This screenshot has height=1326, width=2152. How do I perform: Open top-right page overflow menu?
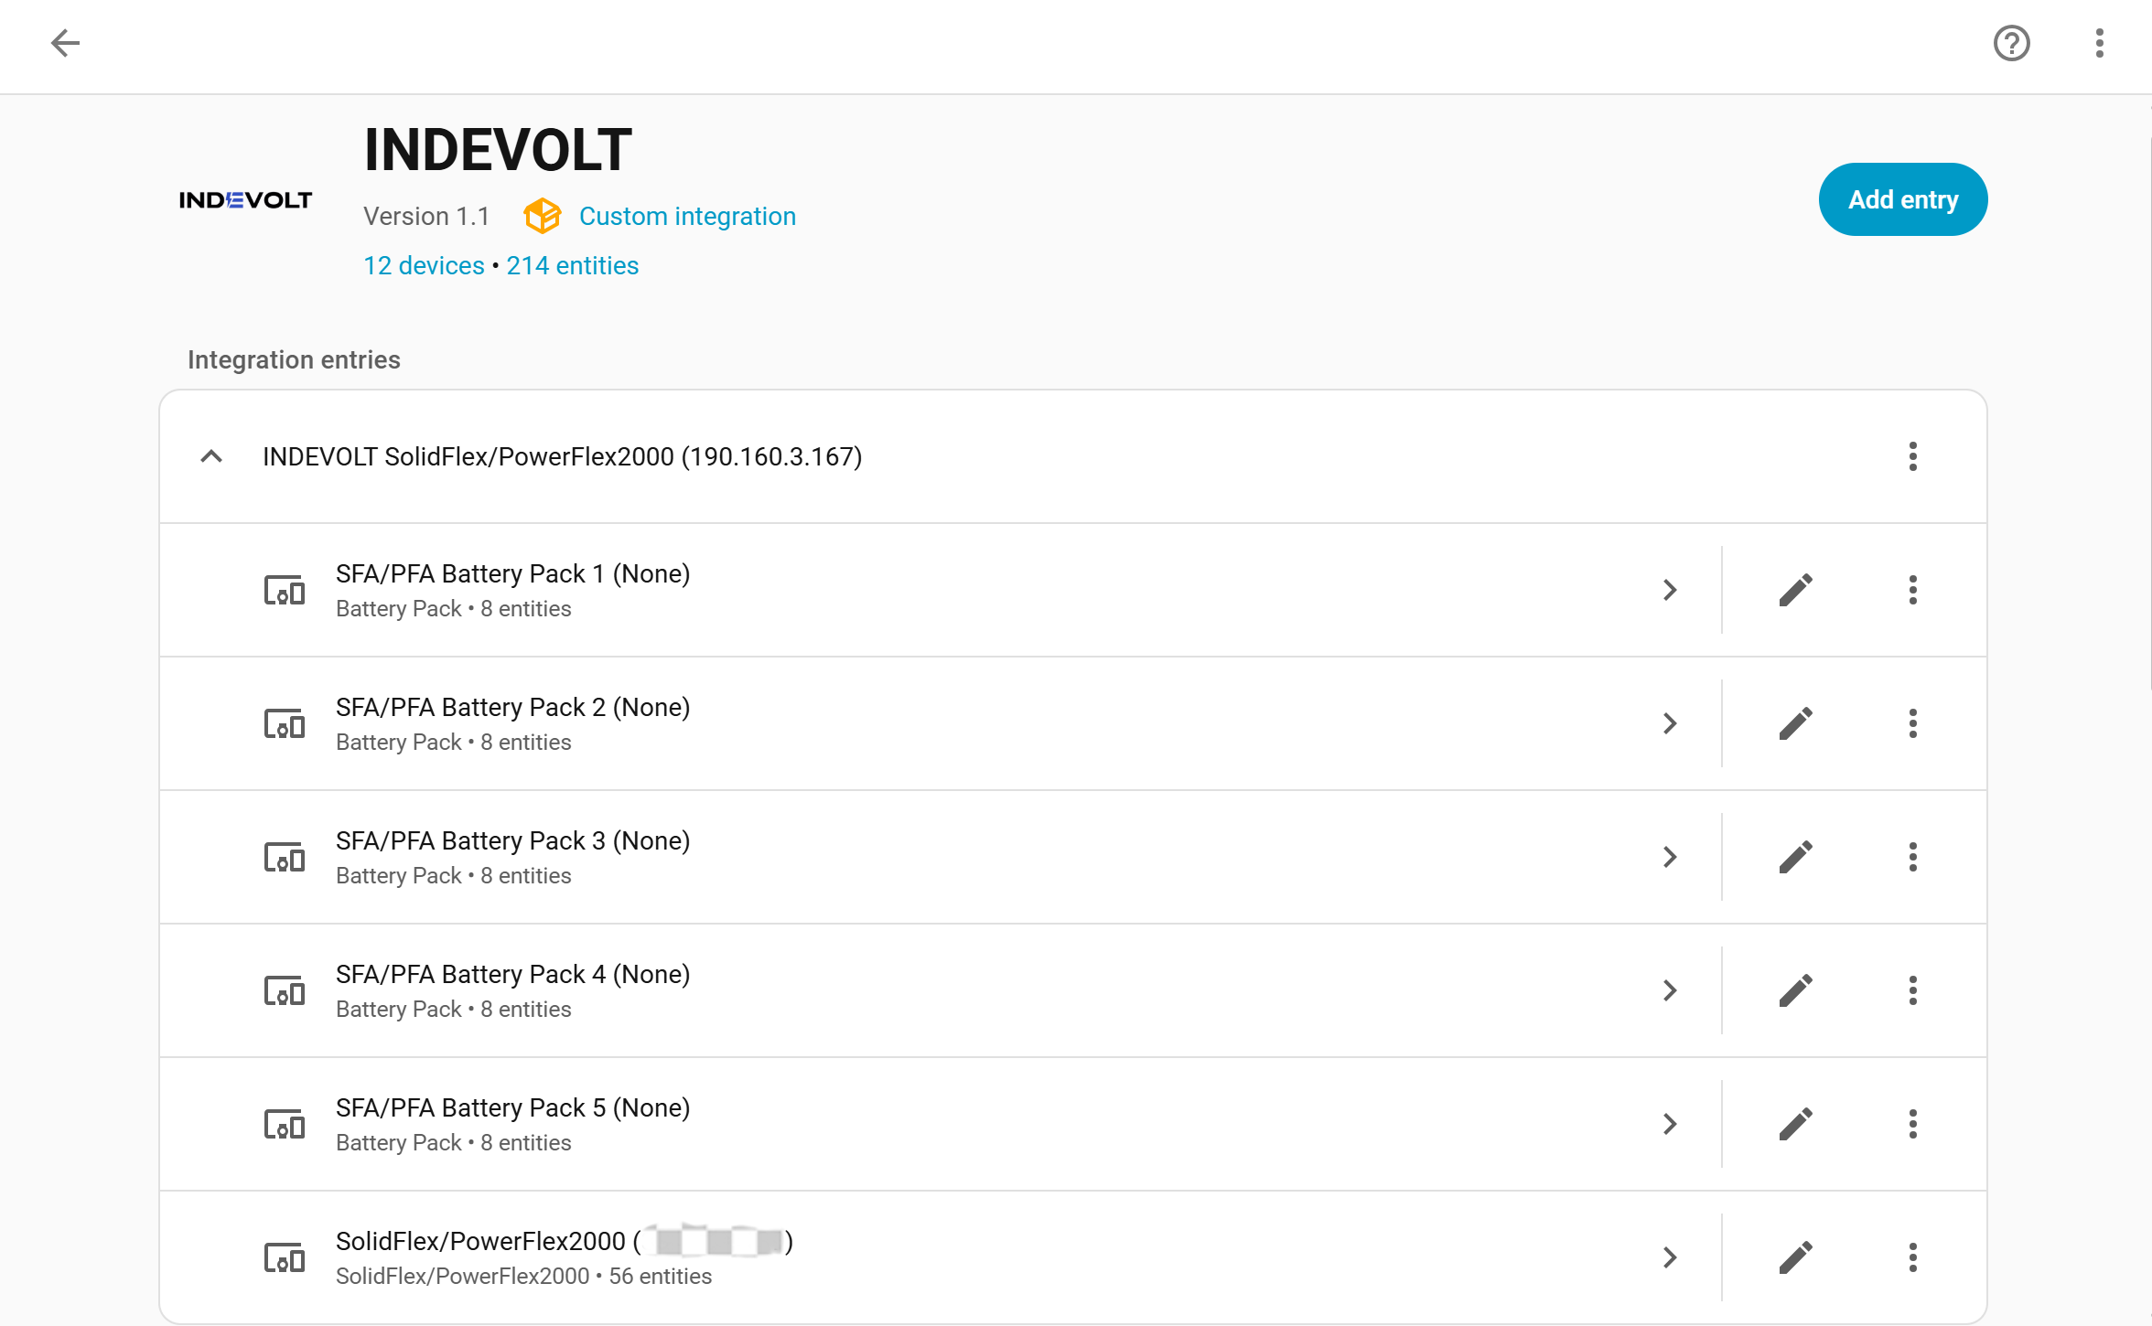point(2099,43)
